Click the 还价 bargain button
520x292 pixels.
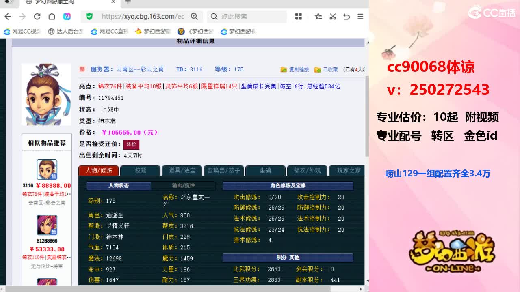[131, 144]
